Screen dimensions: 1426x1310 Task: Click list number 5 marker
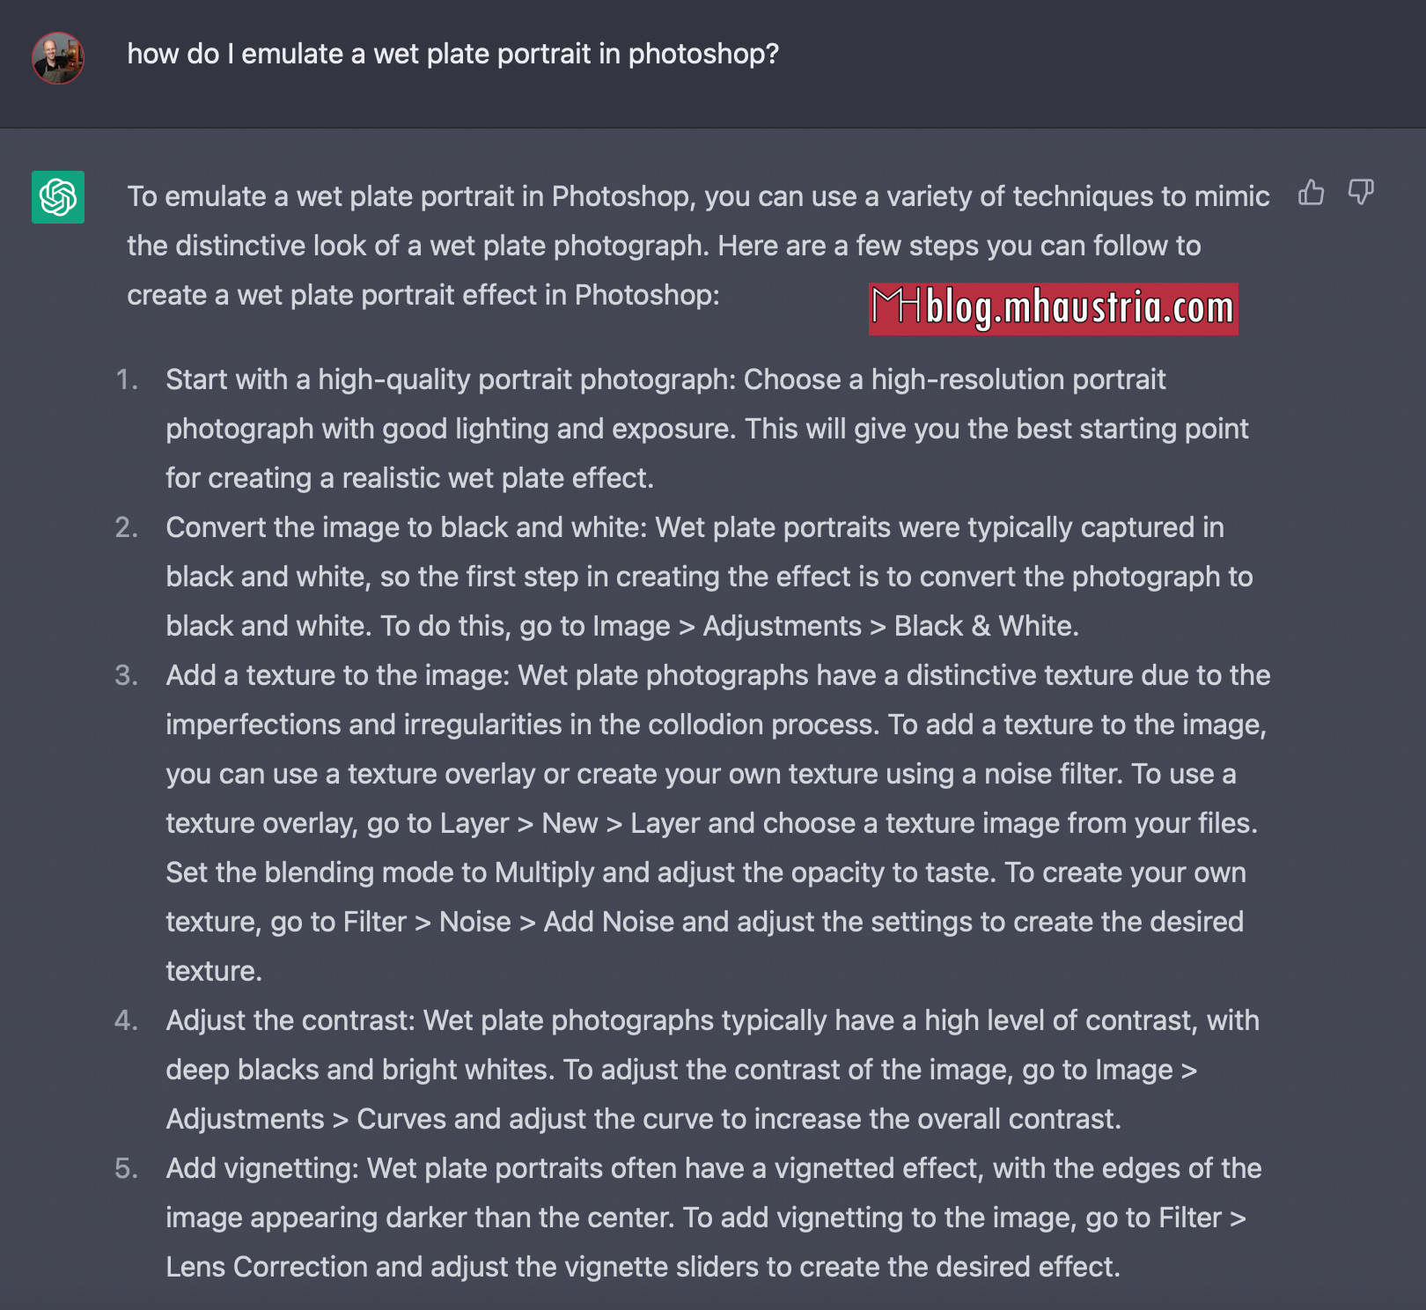pyautogui.click(x=127, y=1168)
